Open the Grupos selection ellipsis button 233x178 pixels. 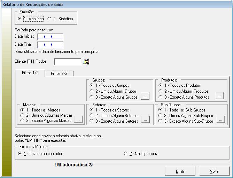pos(145,97)
